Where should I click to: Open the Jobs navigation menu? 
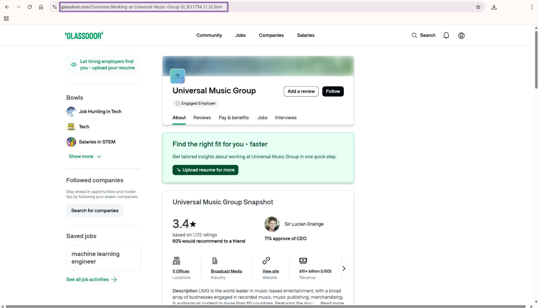tap(240, 35)
